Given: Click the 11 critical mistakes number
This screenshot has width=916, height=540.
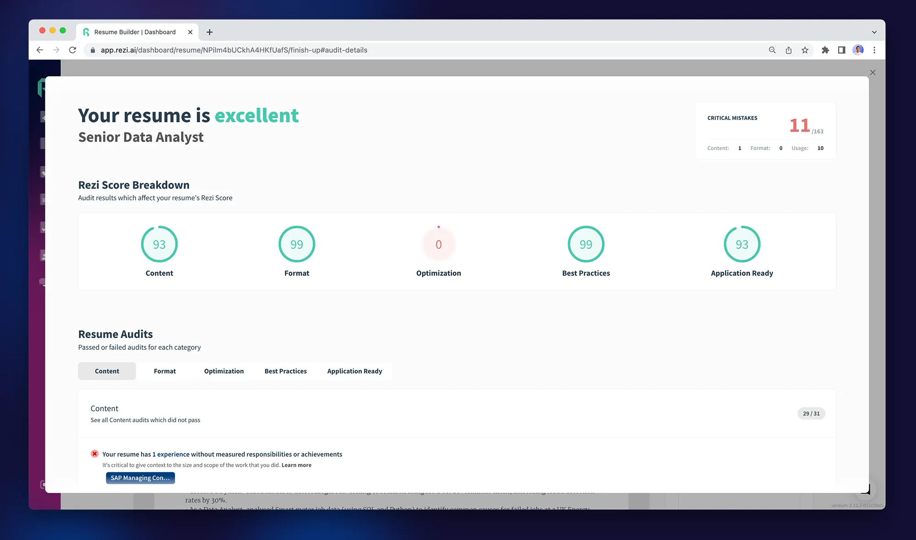Looking at the screenshot, I should point(799,125).
